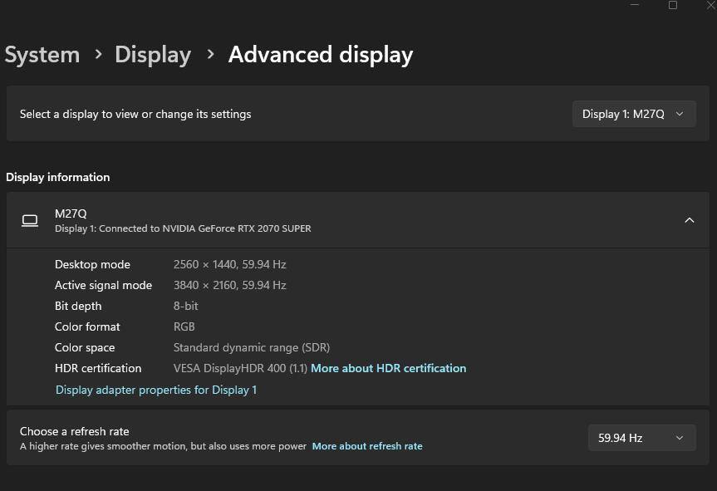Click the 8-bit Bit depth value
The height and width of the screenshot is (491, 717).
185,306
